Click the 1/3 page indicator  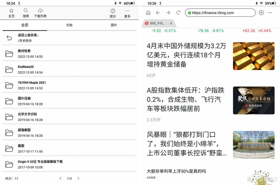[x=69, y=179]
